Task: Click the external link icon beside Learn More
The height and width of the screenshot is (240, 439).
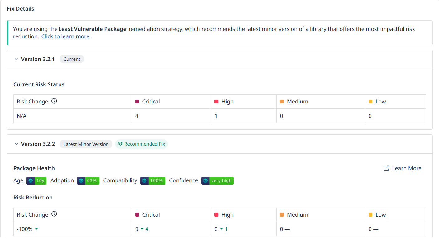Action: pyautogui.click(x=386, y=168)
